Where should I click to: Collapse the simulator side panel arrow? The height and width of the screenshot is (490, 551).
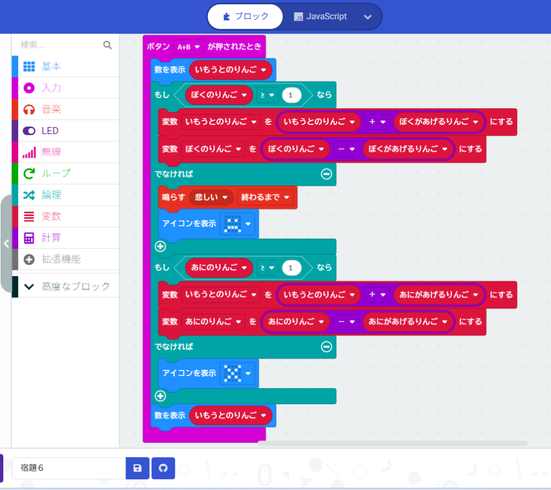6,243
